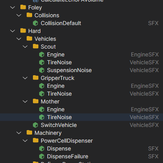Image resolution: width=163 pixels, height=163 pixels.
Task: Select the Mother folder label
Action: pos(50,101)
